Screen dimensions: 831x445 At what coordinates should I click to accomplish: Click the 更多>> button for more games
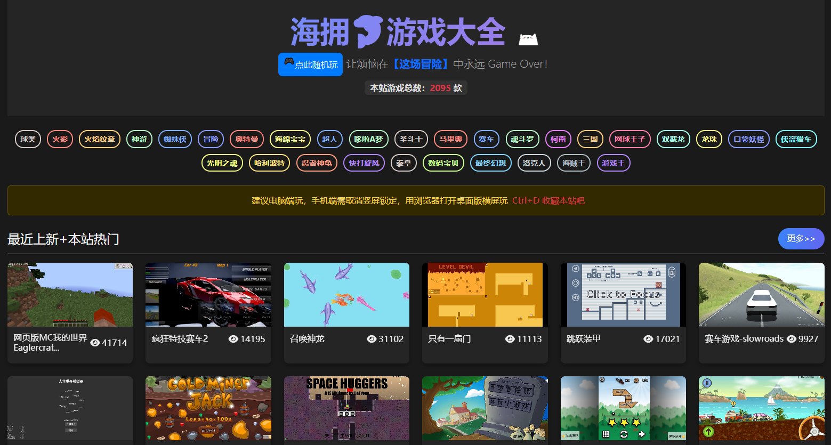pos(801,239)
